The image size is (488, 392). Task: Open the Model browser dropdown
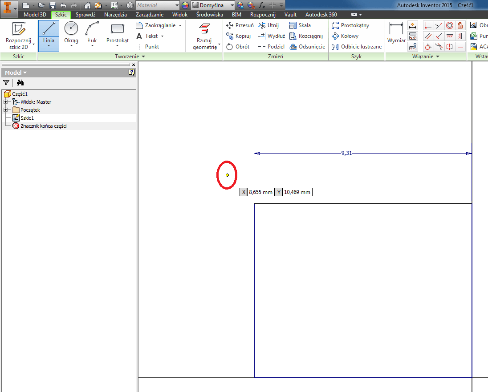pyautogui.click(x=16, y=73)
